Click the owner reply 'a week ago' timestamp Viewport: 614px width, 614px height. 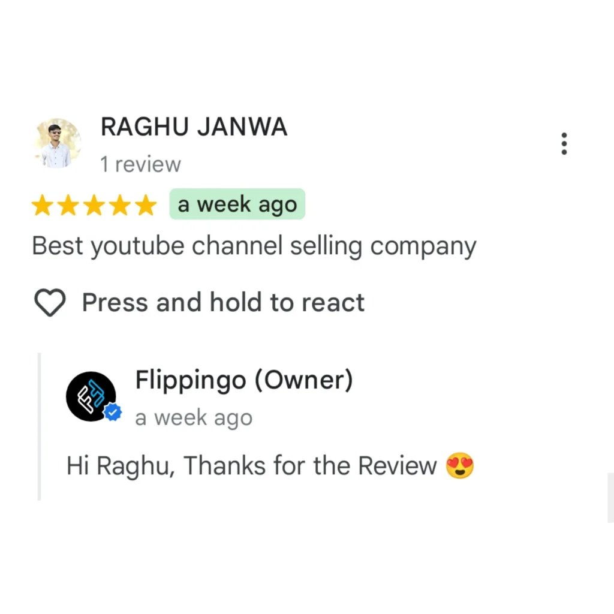pos(194,418)
